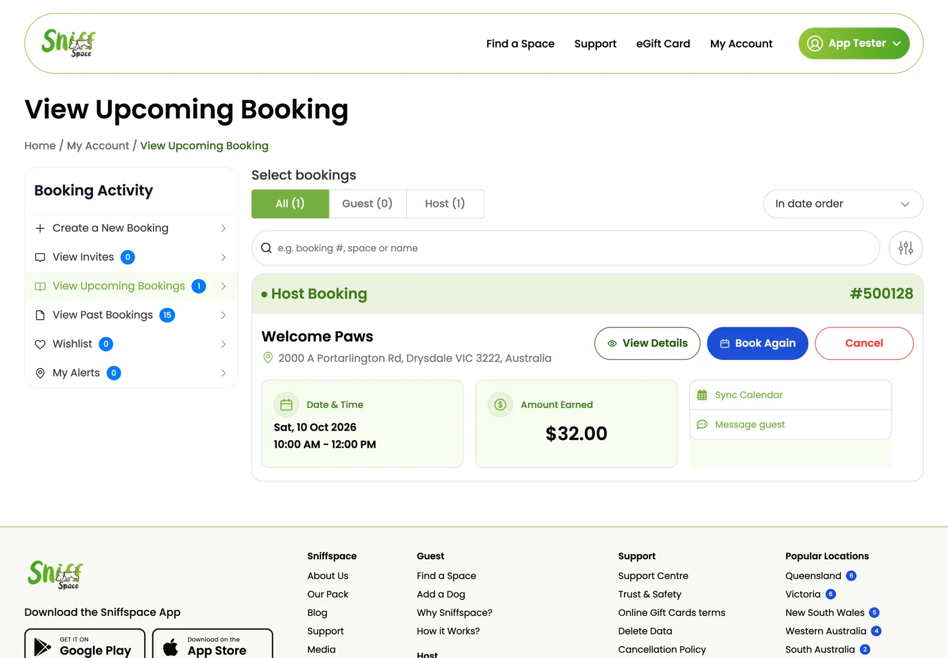Image resolution: width=948 pixels, height=658 pixels.
Task: Click the Amount Earned dollar icon
Action: point(500,405)
